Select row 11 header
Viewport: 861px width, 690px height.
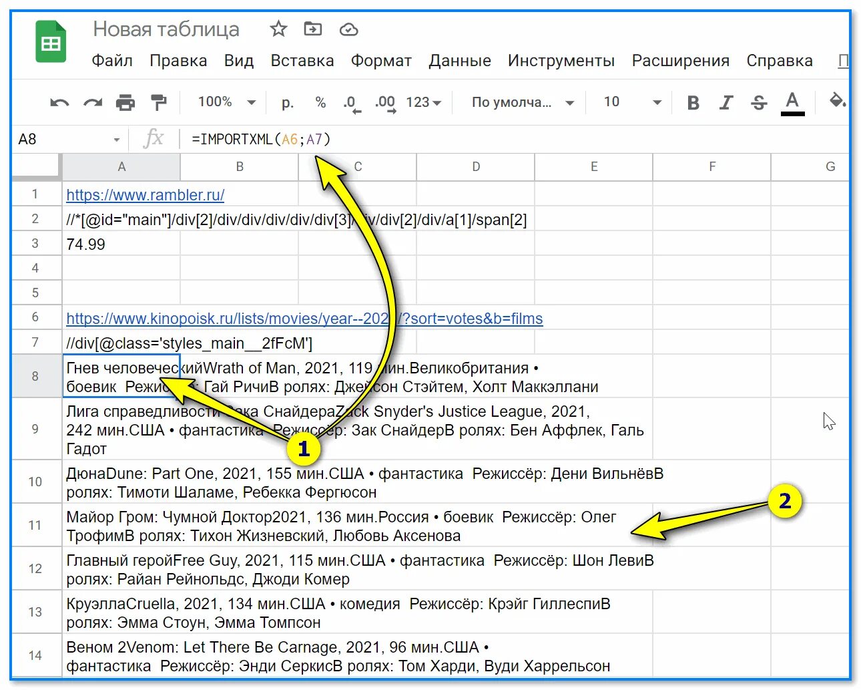[35, 526]
